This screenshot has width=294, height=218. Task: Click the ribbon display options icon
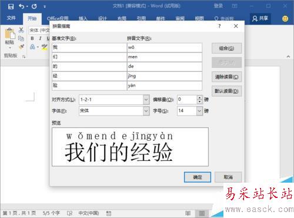235,6
